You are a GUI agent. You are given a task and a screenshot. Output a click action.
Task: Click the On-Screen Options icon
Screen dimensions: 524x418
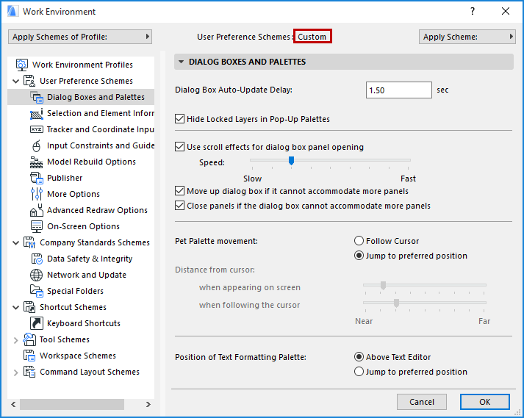click(x=37, y=226)
